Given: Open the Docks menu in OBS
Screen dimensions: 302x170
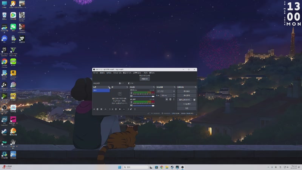Looking at the screenshot, I should (117, 73).
